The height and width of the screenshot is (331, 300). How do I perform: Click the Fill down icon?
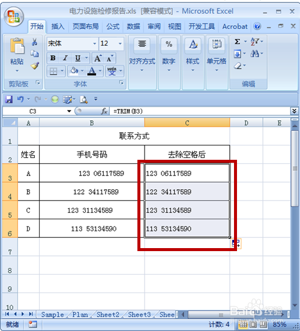pos(238,54)
